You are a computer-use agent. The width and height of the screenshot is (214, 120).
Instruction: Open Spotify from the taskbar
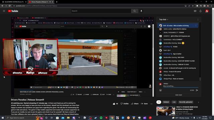[x=101, y=118]
